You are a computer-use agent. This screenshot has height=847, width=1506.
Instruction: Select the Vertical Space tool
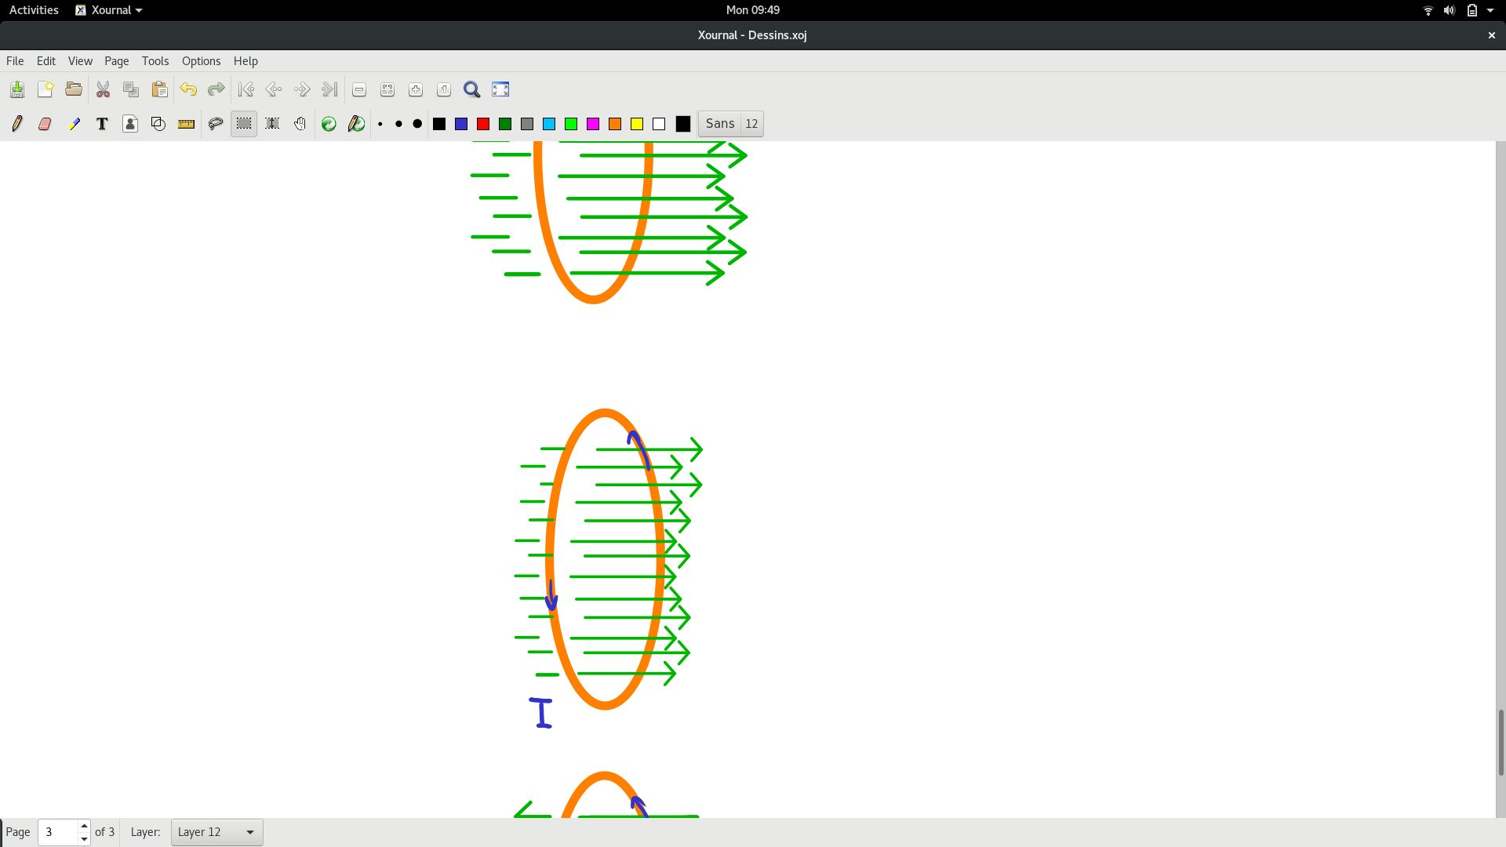272,124
